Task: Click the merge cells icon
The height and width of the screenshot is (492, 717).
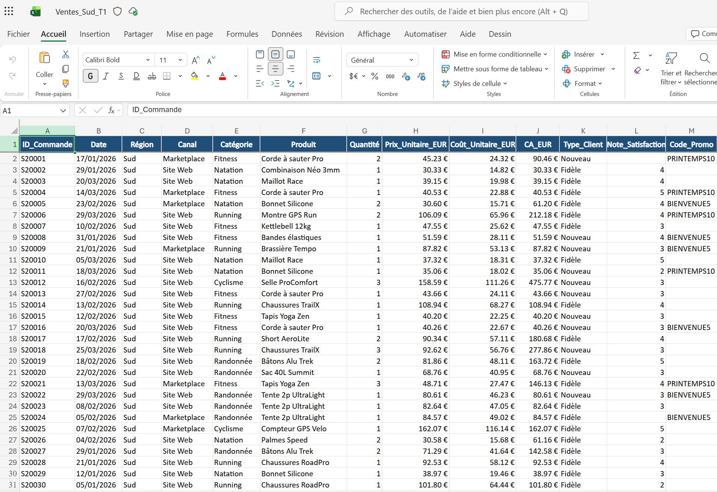Action: (317, 76)
